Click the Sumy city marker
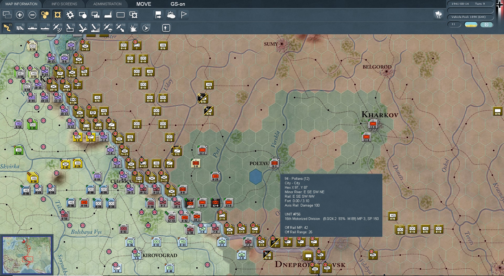The height and width of the screenshot is (276, 504). 282,44
